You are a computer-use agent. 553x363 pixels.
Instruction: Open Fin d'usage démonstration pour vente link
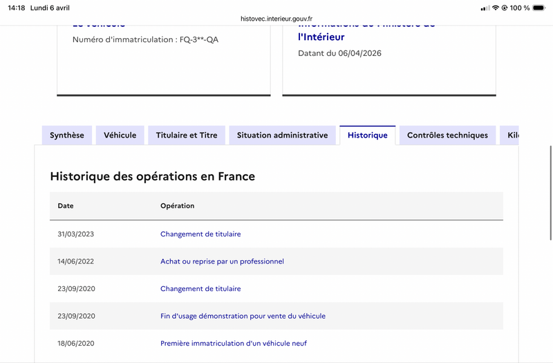tap(243, 316)
